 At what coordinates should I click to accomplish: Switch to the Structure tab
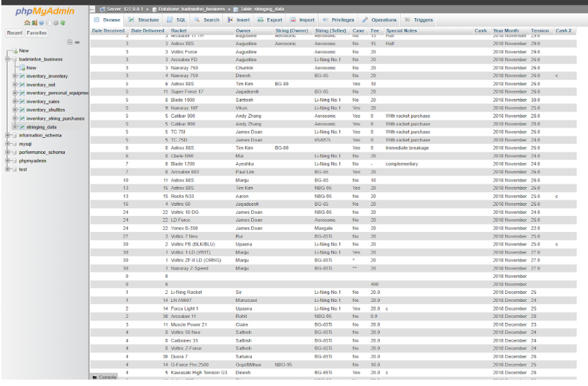coord(143,20)
